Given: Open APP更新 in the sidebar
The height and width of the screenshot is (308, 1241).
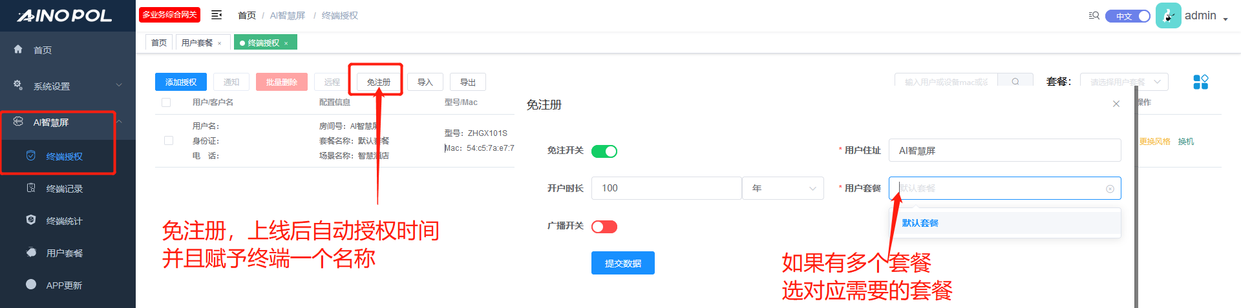Looking at the screenshot, I should pos(64,285).
